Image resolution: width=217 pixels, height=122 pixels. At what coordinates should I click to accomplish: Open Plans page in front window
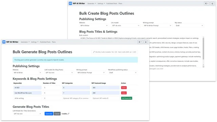54,42
